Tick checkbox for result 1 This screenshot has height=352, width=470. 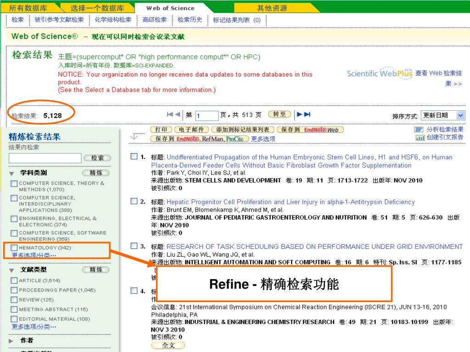(134, 157)
